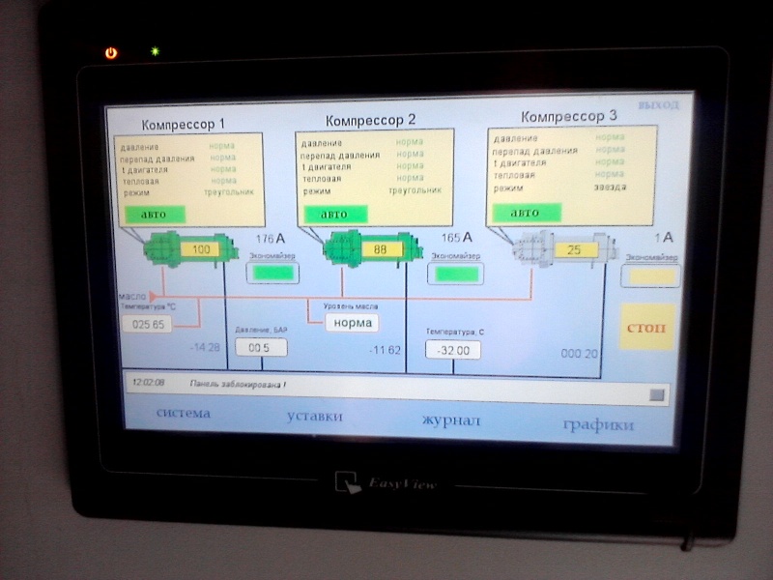This screenshot has height=580, width=773.
Task: Toggle yellow Экономайзер indicator of compressor 3
Action: (x=650, y=276)
